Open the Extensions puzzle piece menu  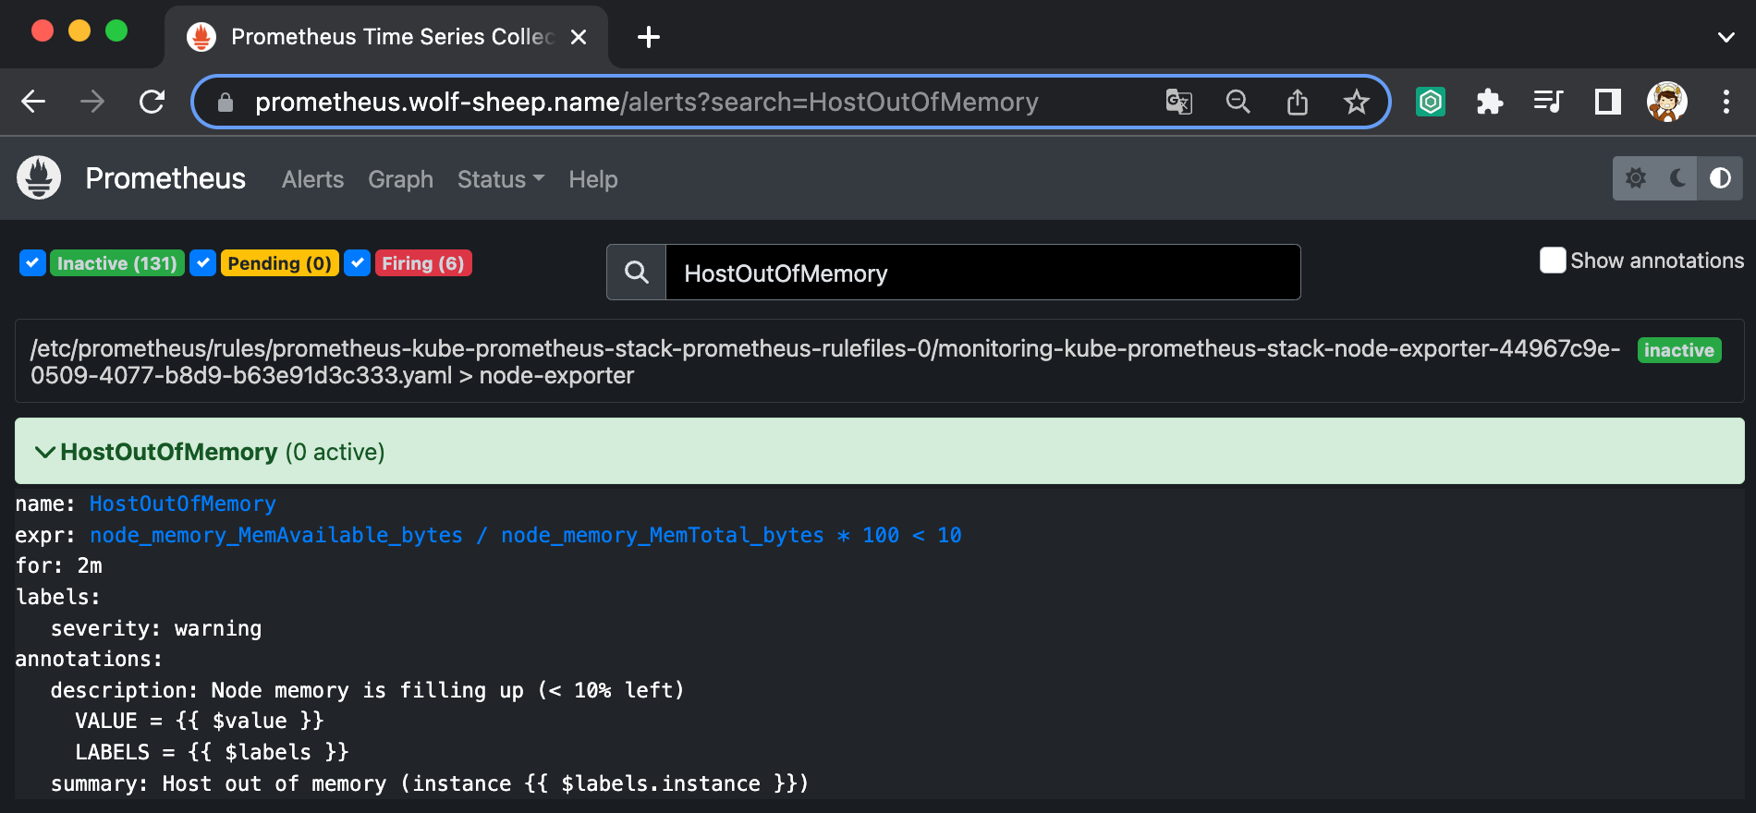pos(1490,102)
